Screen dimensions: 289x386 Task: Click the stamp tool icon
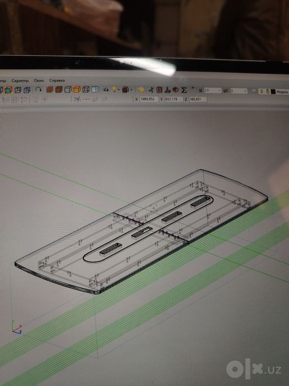click(167, 90)
